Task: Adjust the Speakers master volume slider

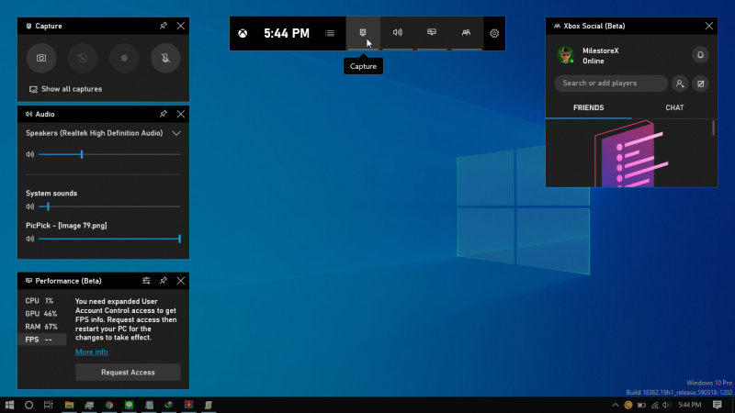Action: (109, 154)
